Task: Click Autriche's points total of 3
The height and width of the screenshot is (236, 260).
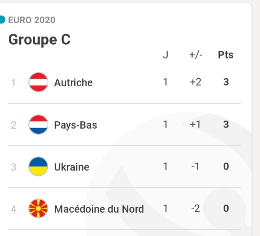Action: [226, 82]
